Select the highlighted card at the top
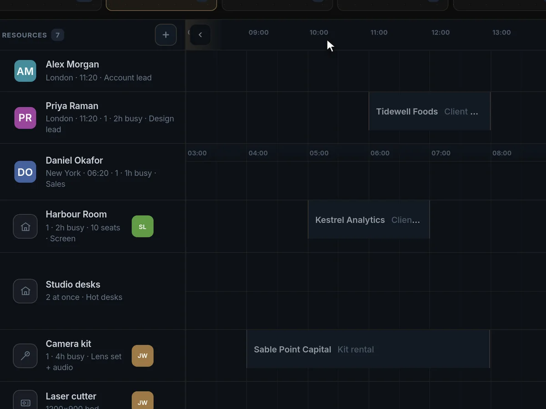546x409 pixels. pyautogui.click(x=162, y=5)
